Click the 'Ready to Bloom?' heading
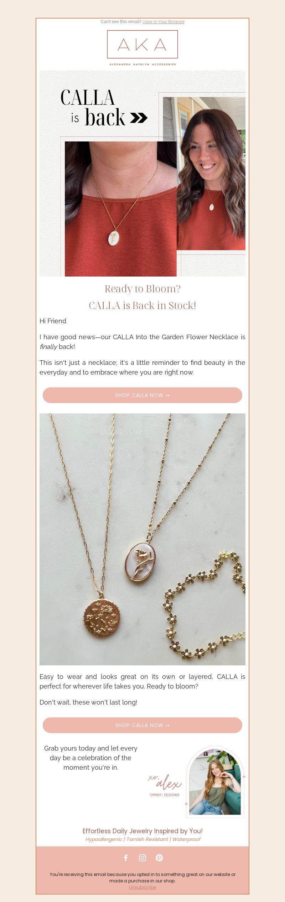 pos(142,289)
